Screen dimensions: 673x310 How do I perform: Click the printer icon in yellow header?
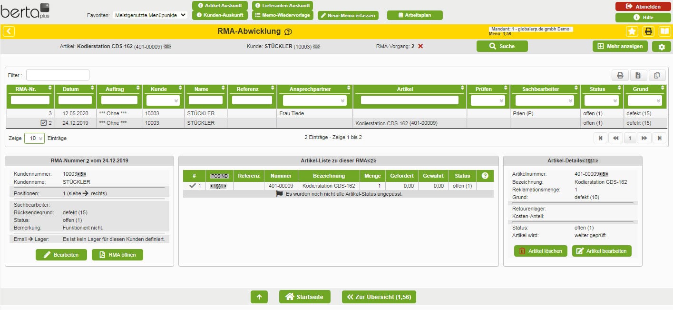tap(648, 31)
